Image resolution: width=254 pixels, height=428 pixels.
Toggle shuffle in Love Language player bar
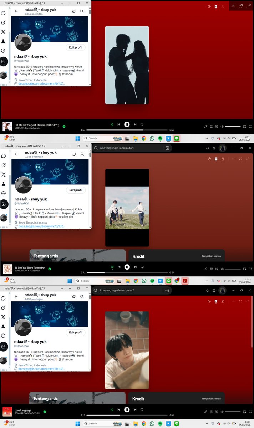click(x=112, y=410)
